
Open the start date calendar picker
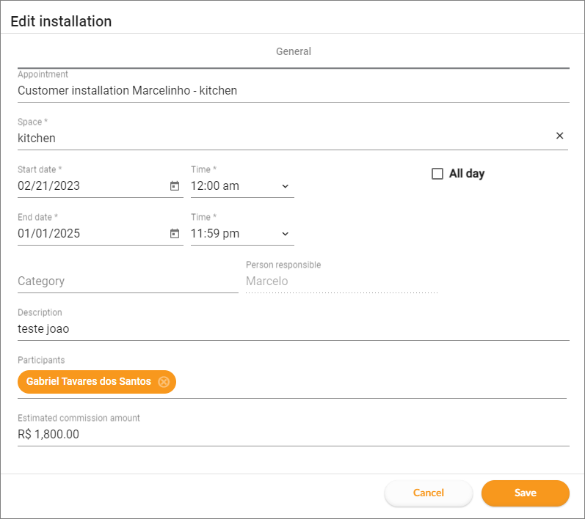175,186
